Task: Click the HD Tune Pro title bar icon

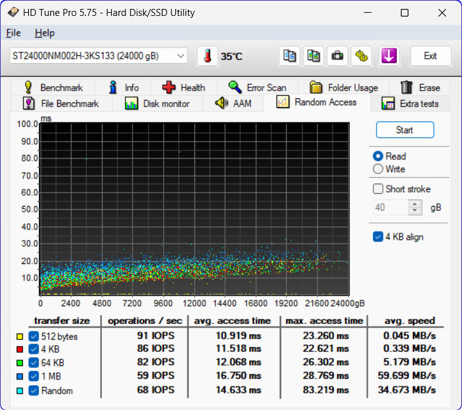Action: pos(13,12)
